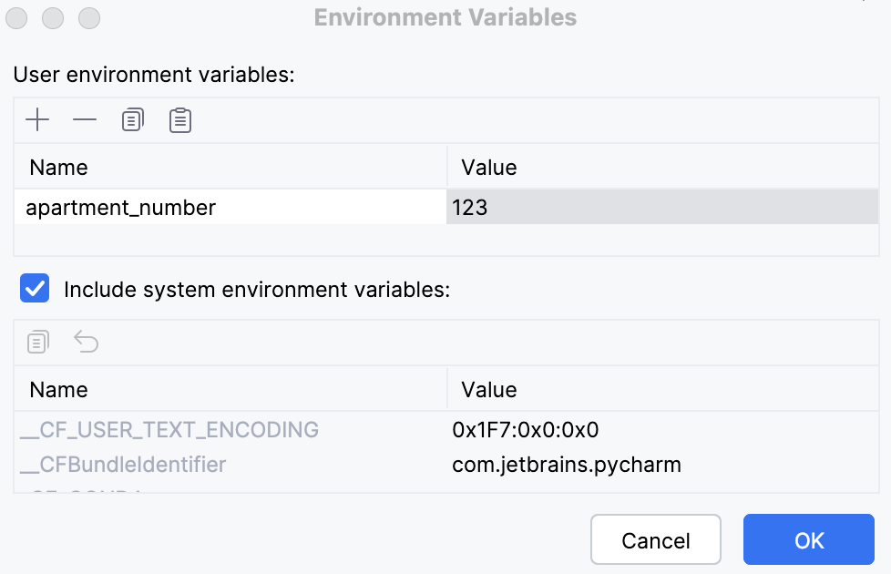Select the __CF_USER_TEXT_ENCODING variable
This screenshot has width=891, height=574.
169,429
